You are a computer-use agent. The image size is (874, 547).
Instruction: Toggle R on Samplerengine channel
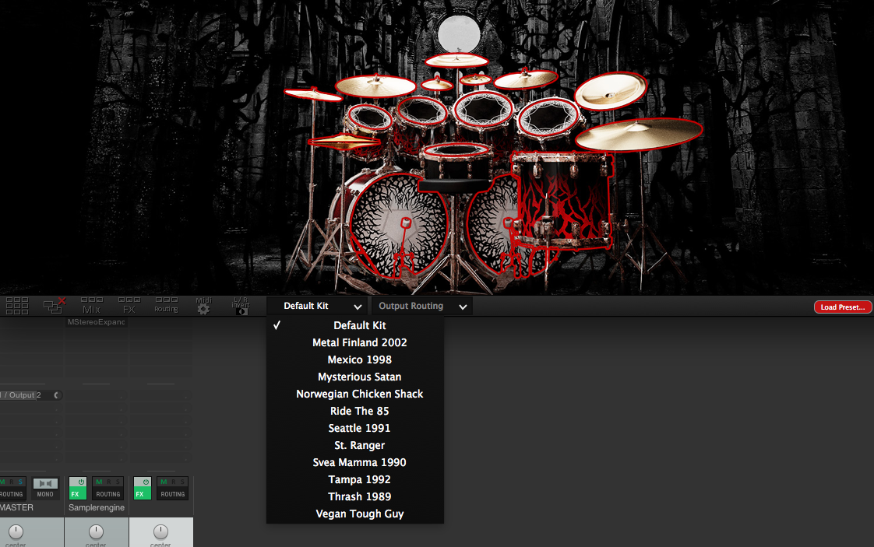click(109, 482)
